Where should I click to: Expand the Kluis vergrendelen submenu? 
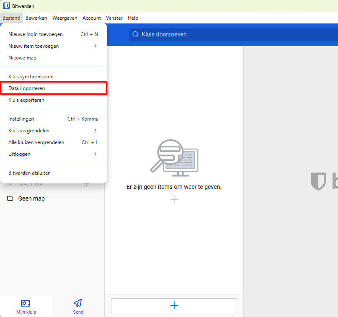coord(95,131)
